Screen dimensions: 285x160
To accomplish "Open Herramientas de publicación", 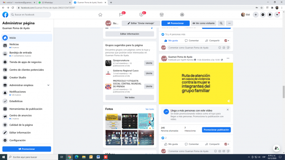I will point(27,109).
